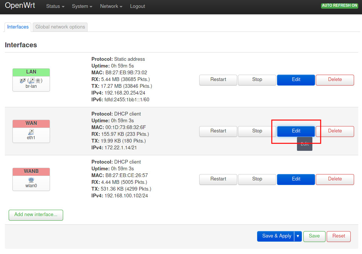Open the Network menu
362x254 pixels.
(111, 6)
